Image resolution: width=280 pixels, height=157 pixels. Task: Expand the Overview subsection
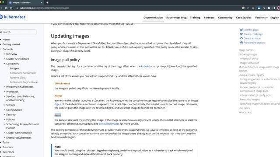pyautogui.click(x=4, y=54)
